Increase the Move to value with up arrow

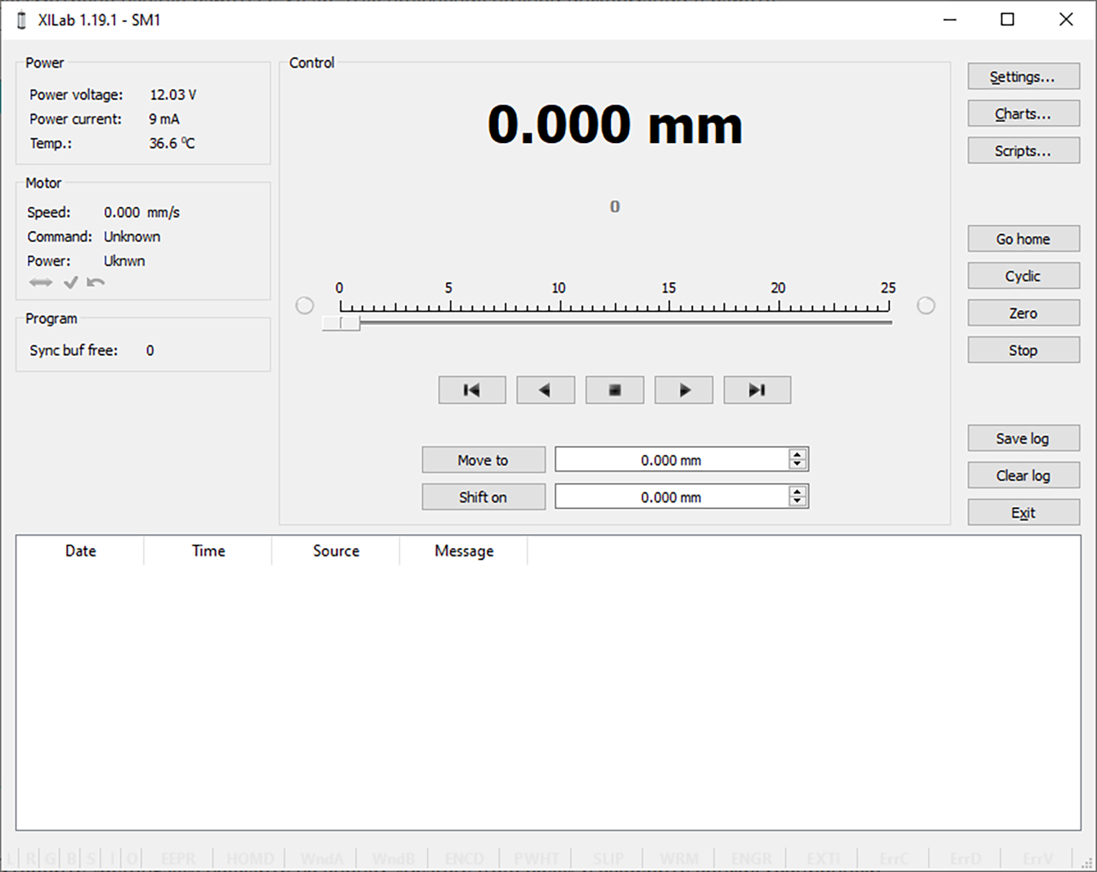(798, 454)
